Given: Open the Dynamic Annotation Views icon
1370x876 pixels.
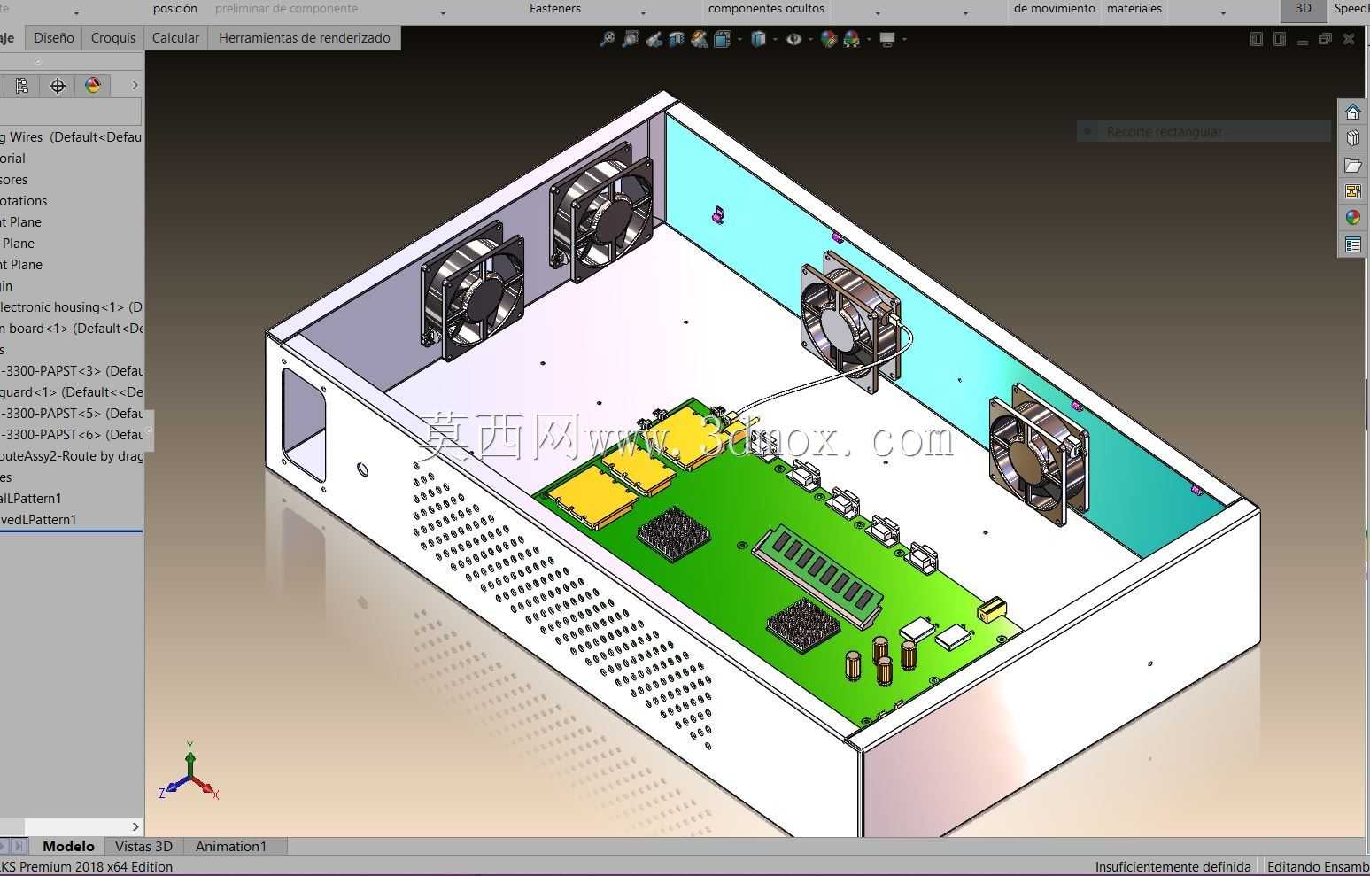Looking at the screenshot, I should (700, 39).
